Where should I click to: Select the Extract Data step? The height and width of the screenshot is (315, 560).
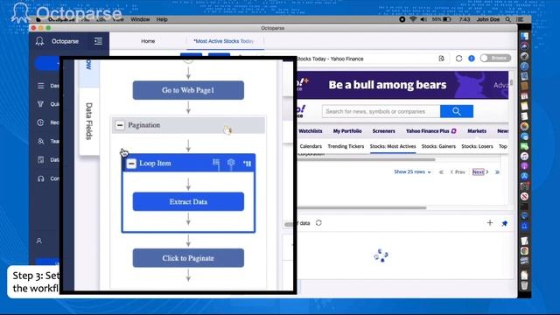click(188, 202)
